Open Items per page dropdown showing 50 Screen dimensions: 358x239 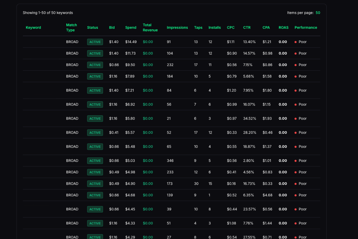[318, 13]
